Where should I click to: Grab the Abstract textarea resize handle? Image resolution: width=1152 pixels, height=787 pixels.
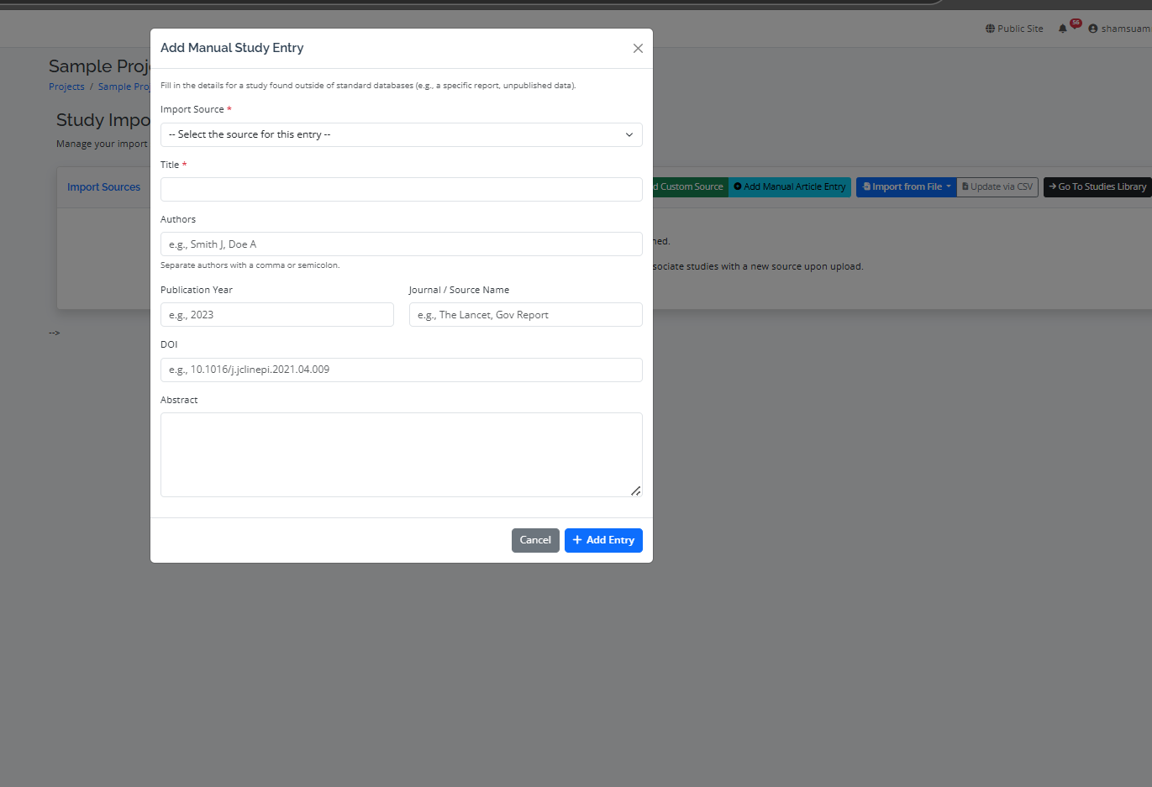635,491
